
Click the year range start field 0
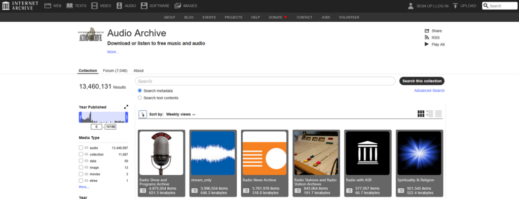(x=96, y=127)
